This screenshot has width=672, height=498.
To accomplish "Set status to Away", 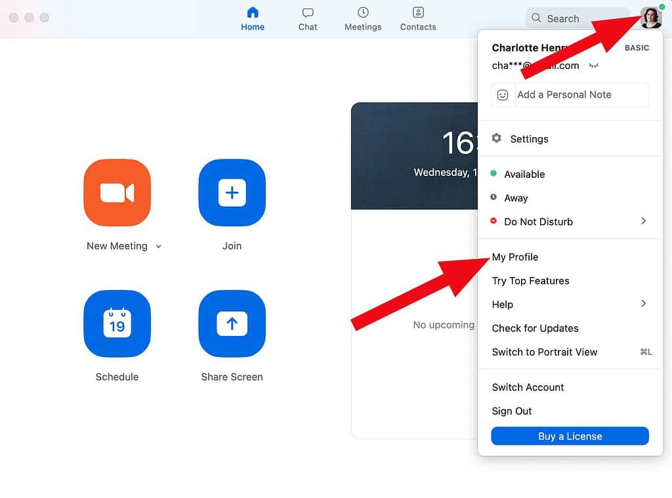I will [x=516, y=198].
